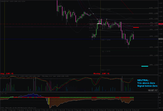The image size is (163, 111).
Task: Click the 10:07:17 clock readout
Action: [153, 91]
